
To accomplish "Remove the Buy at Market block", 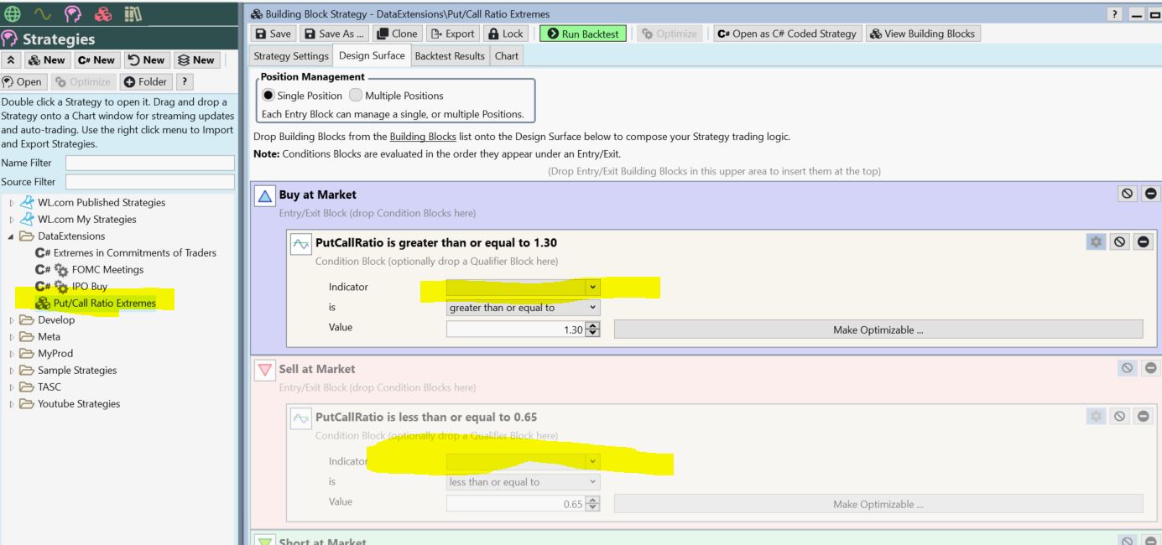I will pyautogui.click(x=1150, y=194).
